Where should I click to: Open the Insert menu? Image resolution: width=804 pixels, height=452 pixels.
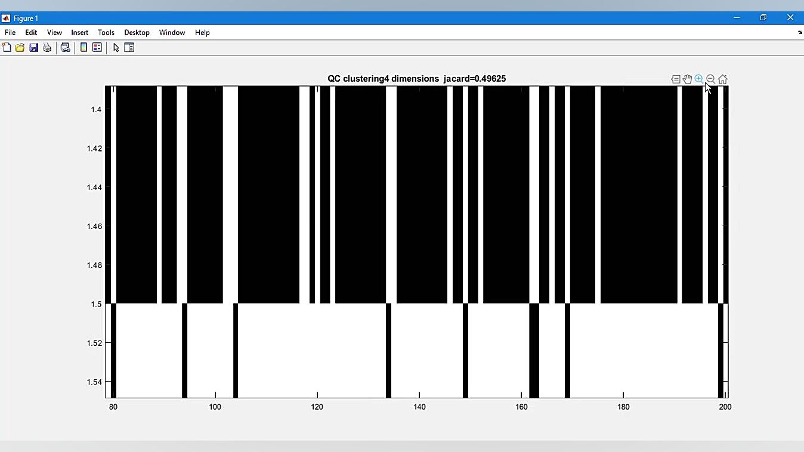pos(79,33)
